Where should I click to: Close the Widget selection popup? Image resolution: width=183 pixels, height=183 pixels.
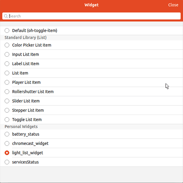tap(173, 5)
